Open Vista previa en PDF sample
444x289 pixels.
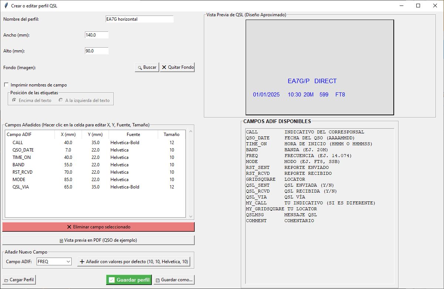pos(98,240)
